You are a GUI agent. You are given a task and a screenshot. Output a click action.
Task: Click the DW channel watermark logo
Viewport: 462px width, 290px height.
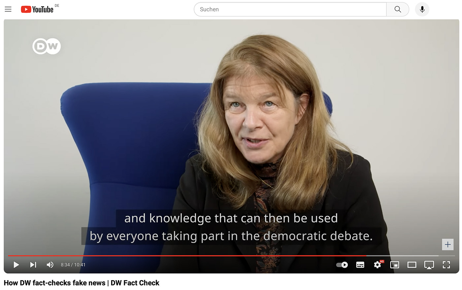point(47,46)
